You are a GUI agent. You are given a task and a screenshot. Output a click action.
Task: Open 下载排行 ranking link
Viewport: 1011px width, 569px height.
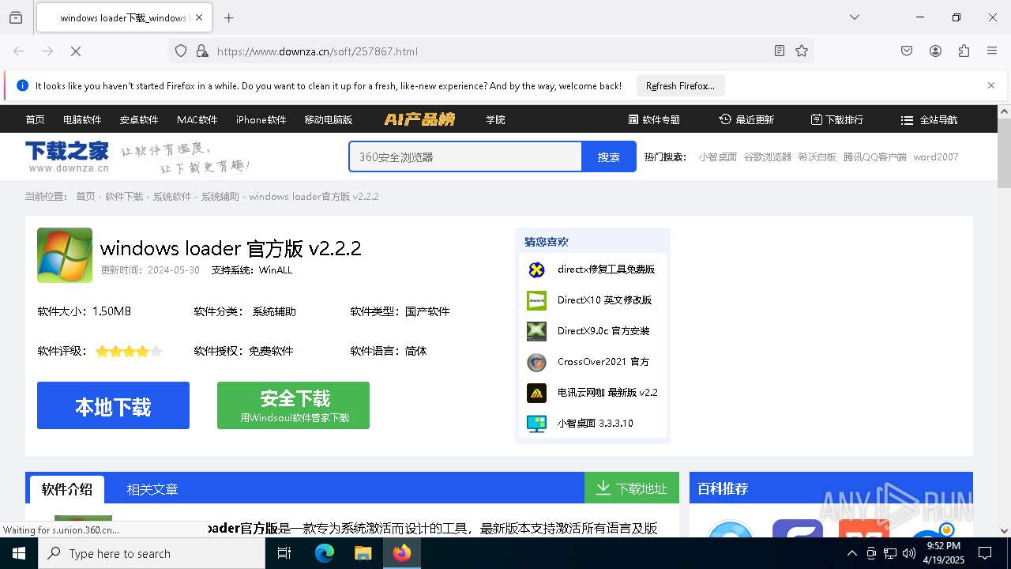pyautogui.click(x=837, y=119)
